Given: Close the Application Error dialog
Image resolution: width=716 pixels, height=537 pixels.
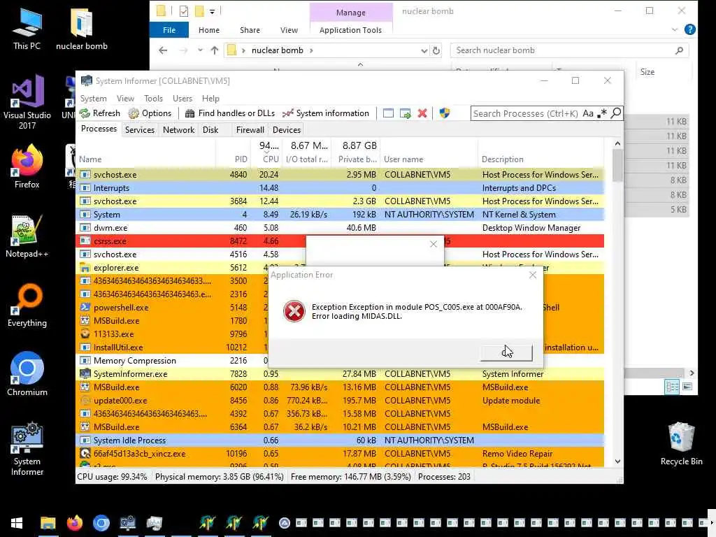Looking at the screenshot, I should coord(532,275).
